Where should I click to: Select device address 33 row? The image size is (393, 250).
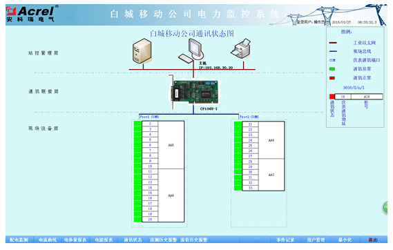click(x=250, y=188)
